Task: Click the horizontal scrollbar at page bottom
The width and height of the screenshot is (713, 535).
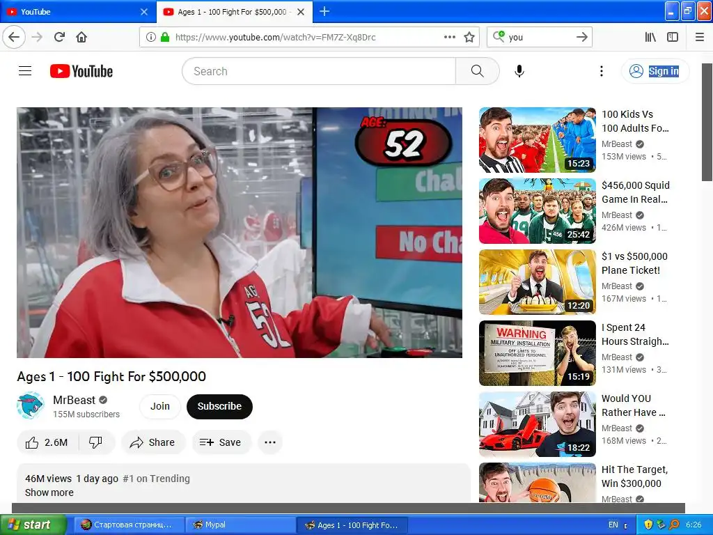Action: pos(348,508)
